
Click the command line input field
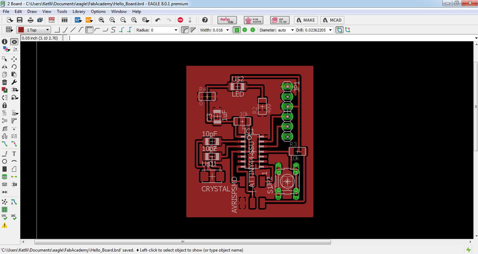(271, 38)
